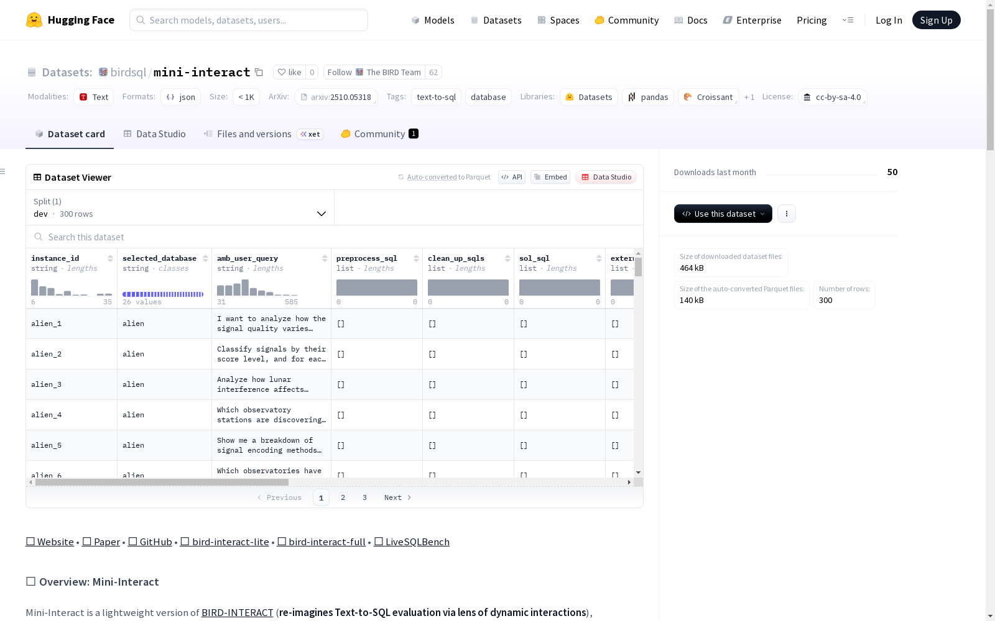995x621 pixels.
Task: Click the pandas library tag
Action: coord(648,97)
